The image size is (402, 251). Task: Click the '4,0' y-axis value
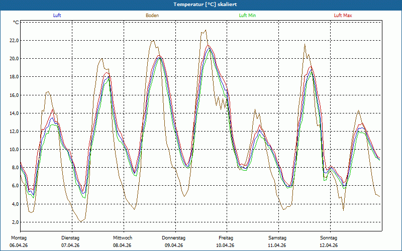pos(15,204)
